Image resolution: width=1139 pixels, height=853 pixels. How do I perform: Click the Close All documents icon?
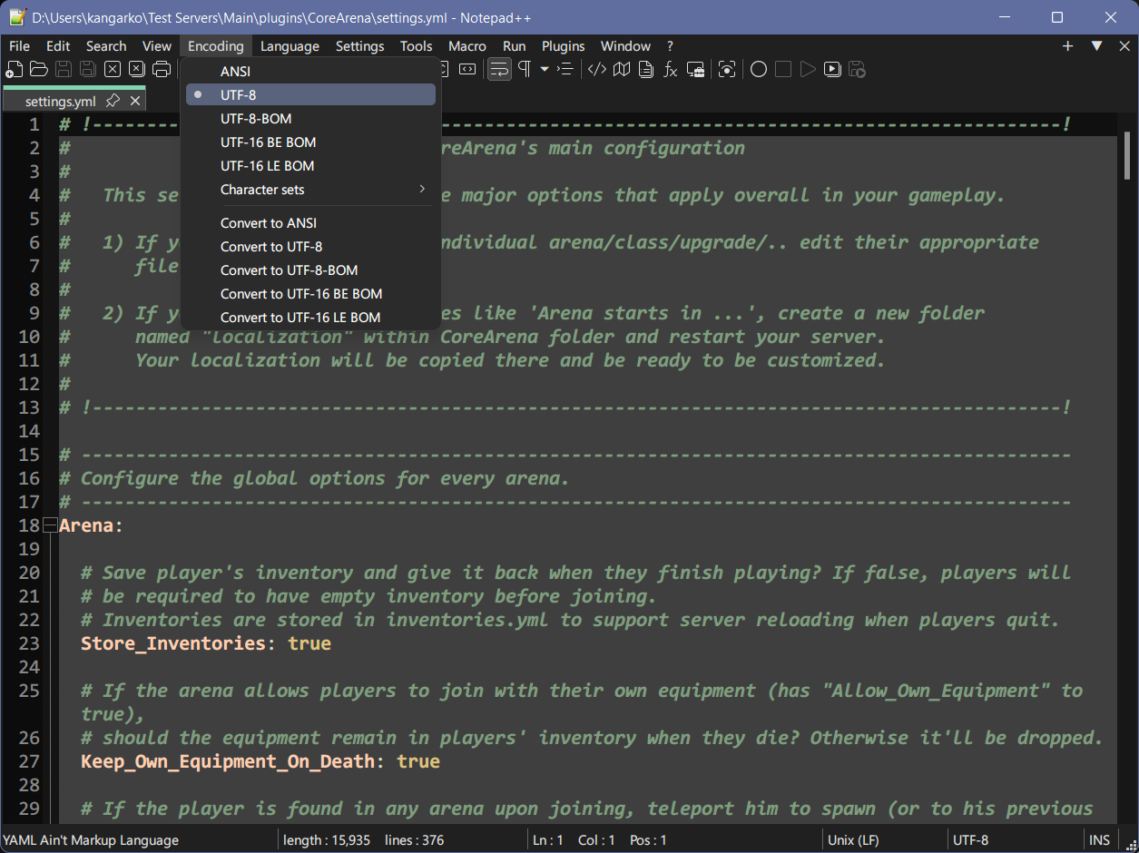click(x=137, y=69)
